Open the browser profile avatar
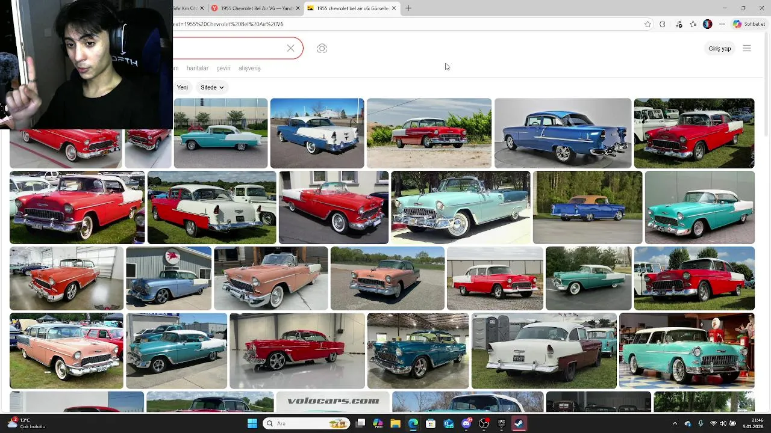Viewport: 771px width, 433px height. 707,24
